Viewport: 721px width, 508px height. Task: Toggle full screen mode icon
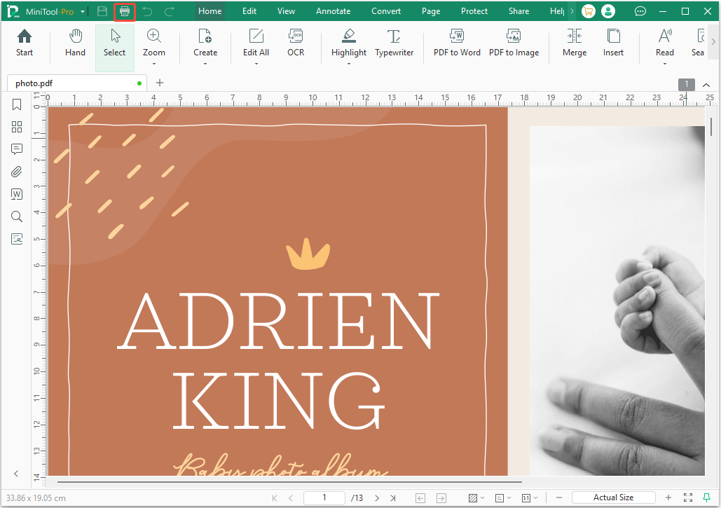(688, 497)
